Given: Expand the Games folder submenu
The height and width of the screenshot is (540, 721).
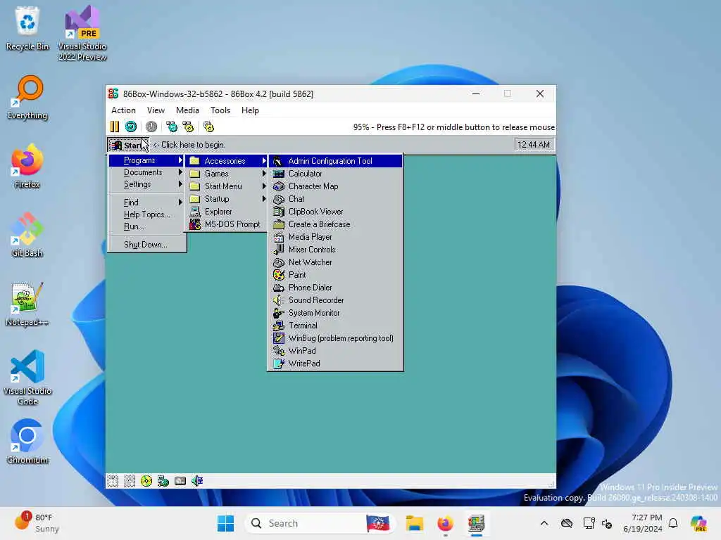Looking at the screenshot, I should (x=227, y=174).
